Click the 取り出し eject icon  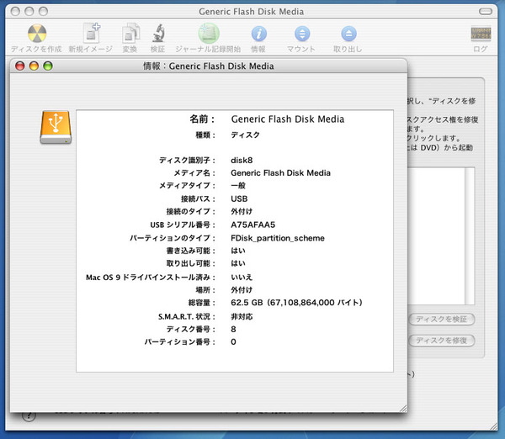348,34
